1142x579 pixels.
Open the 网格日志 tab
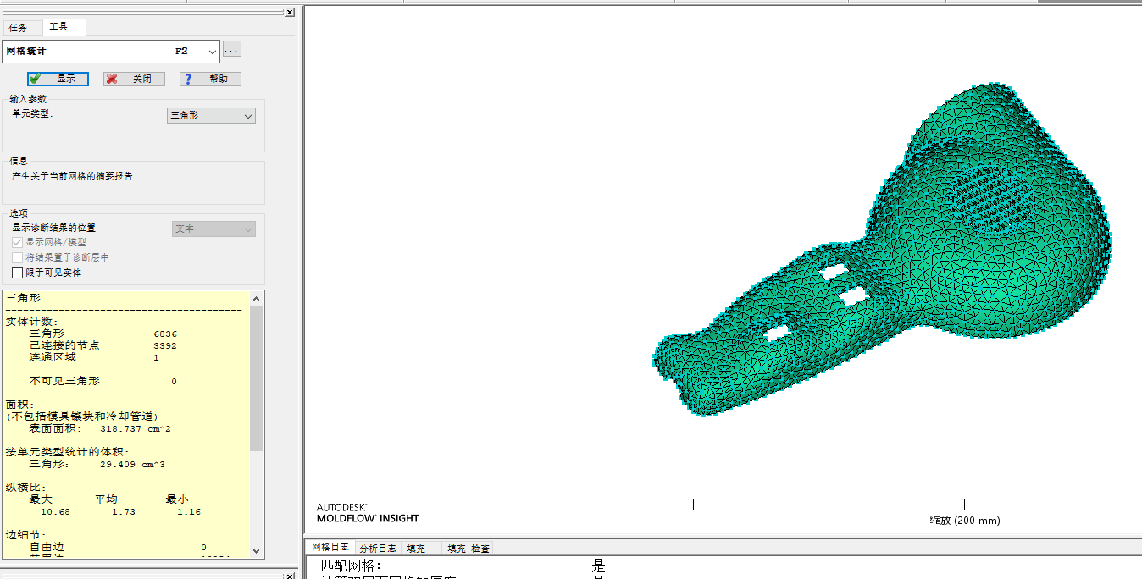(x=330, y=548)
